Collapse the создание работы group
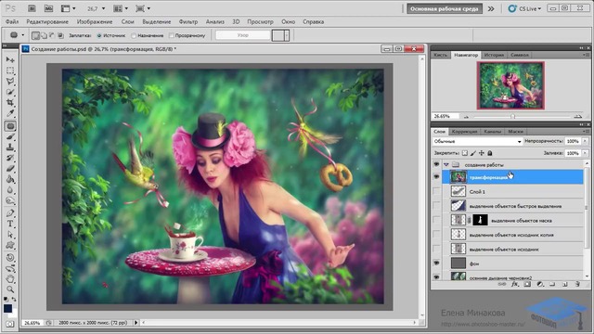 (446, 165)
